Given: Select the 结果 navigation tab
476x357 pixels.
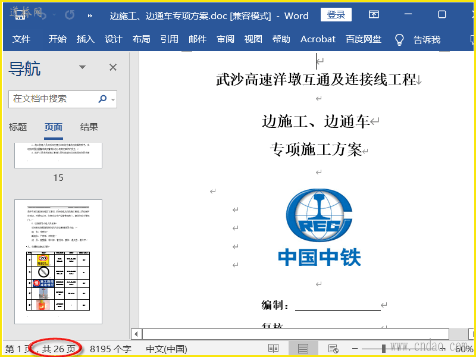Looking at the screenshot, I should (89, 127).
